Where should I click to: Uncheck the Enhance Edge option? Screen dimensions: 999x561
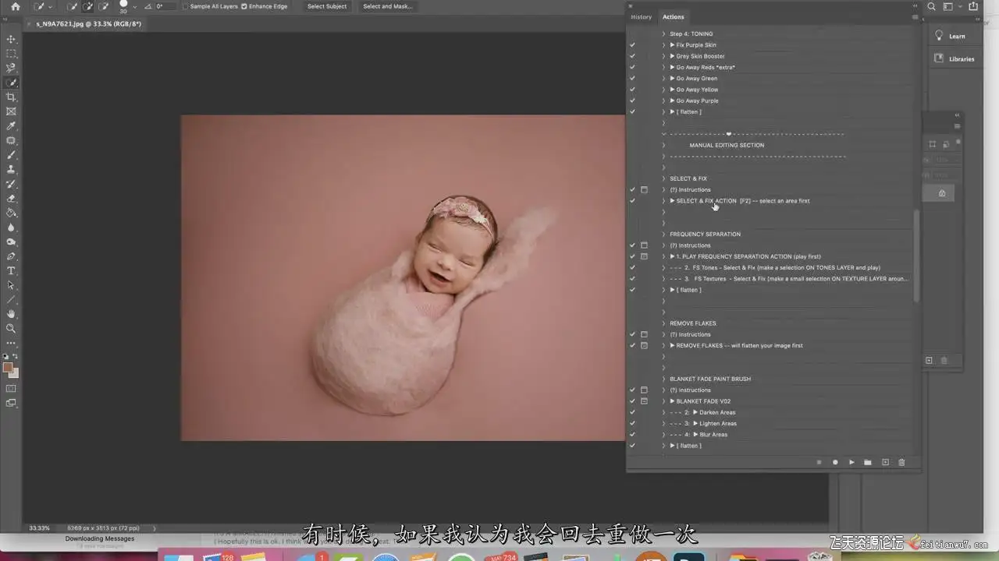pyautogui.click(x=244, y=6)
